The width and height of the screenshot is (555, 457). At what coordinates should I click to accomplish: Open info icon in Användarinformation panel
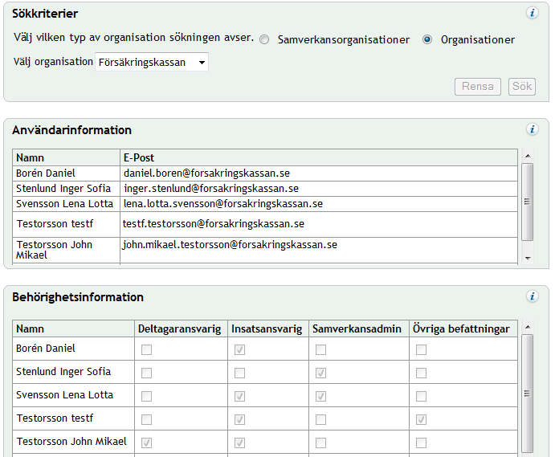click(532, 129)
